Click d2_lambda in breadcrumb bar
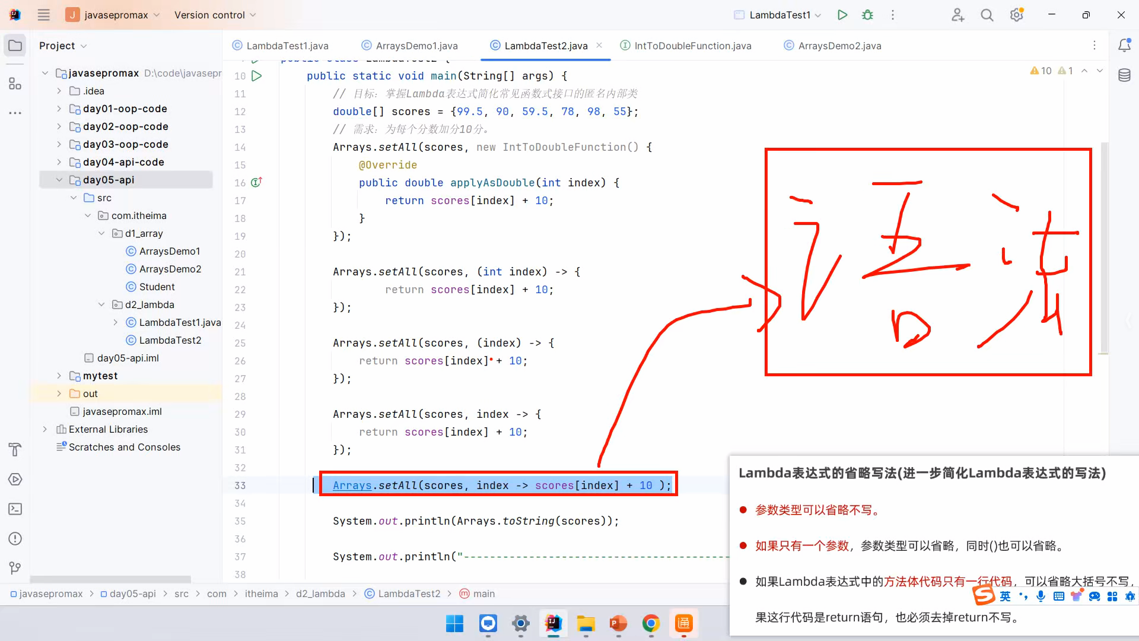Screen dimensions: 1139x641 point(320,594)
